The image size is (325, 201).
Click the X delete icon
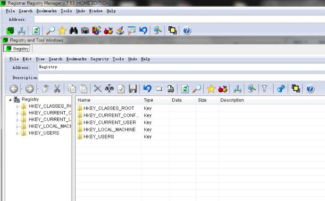click(x=98, y=89)
